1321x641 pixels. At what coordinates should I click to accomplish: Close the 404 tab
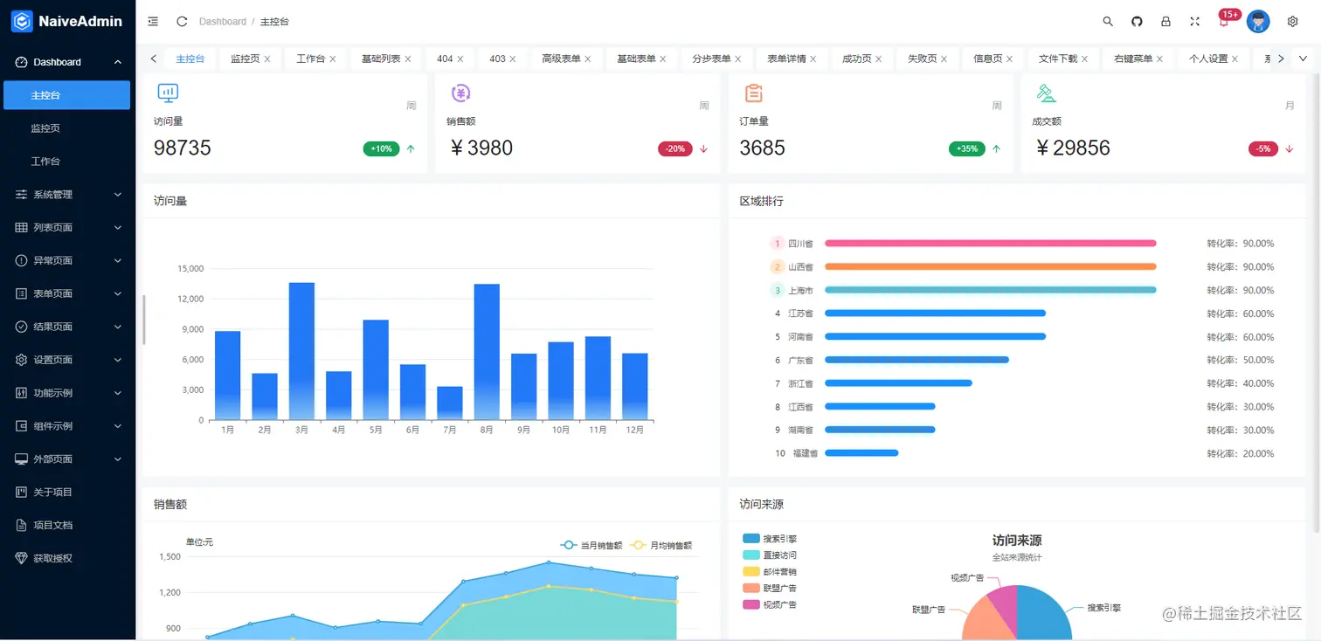tap(460, 59)
